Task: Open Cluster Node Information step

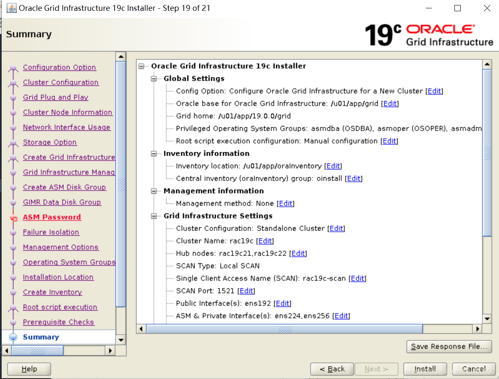Action: click(67, 112)
